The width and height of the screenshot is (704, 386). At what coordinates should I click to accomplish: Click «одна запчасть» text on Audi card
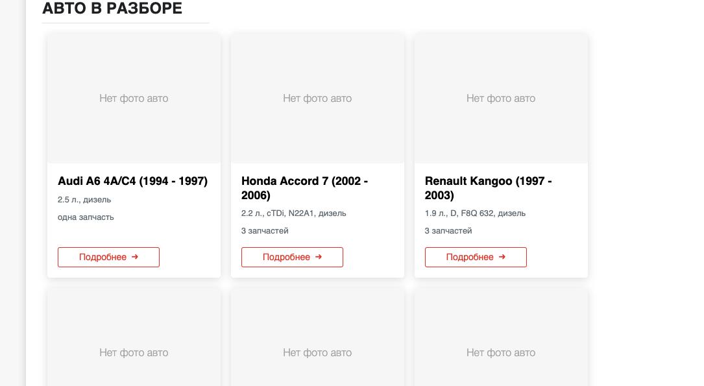coord(86,217)
